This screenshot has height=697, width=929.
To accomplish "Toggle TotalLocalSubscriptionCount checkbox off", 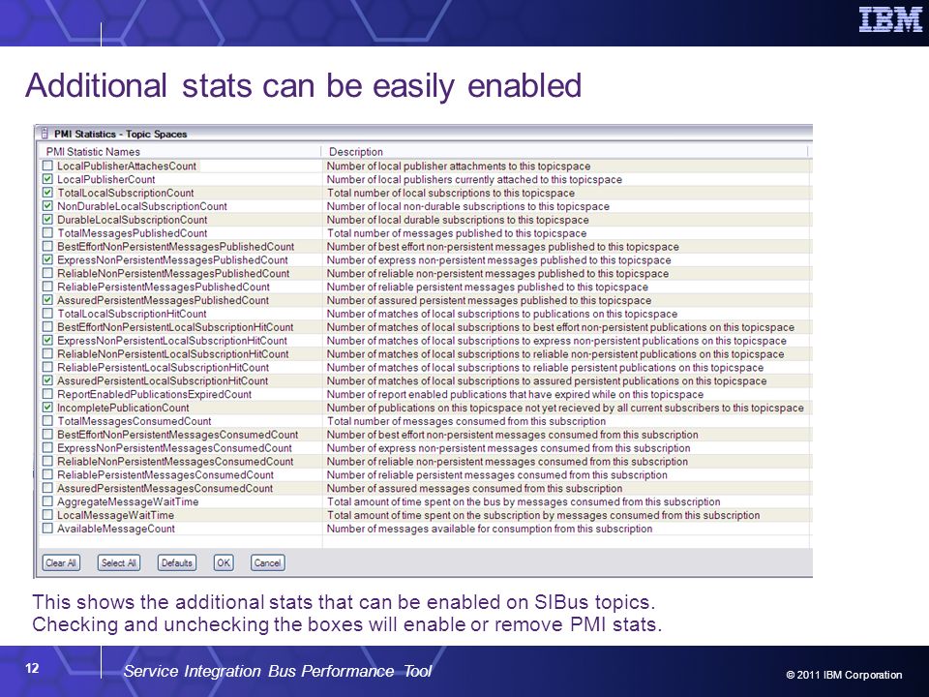I will [48, 193].
